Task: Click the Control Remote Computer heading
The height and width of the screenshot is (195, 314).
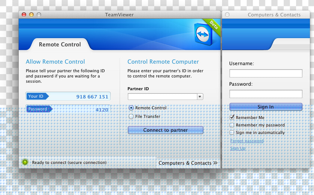Action: pos(163,61)
